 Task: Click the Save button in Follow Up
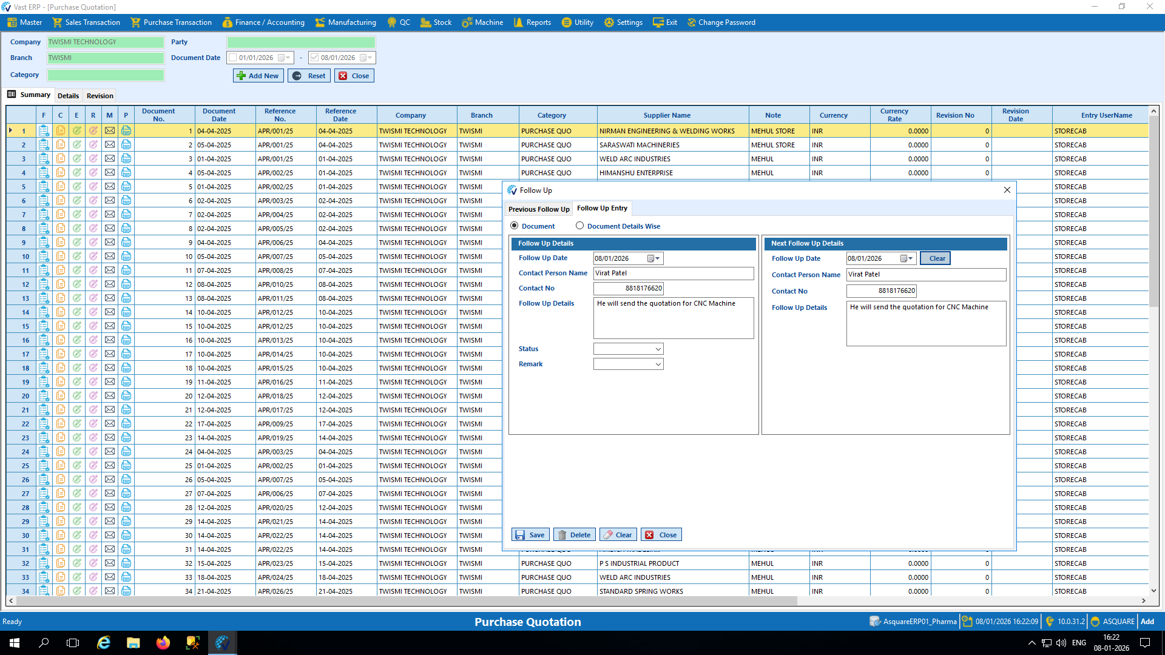tap(530, 534)
